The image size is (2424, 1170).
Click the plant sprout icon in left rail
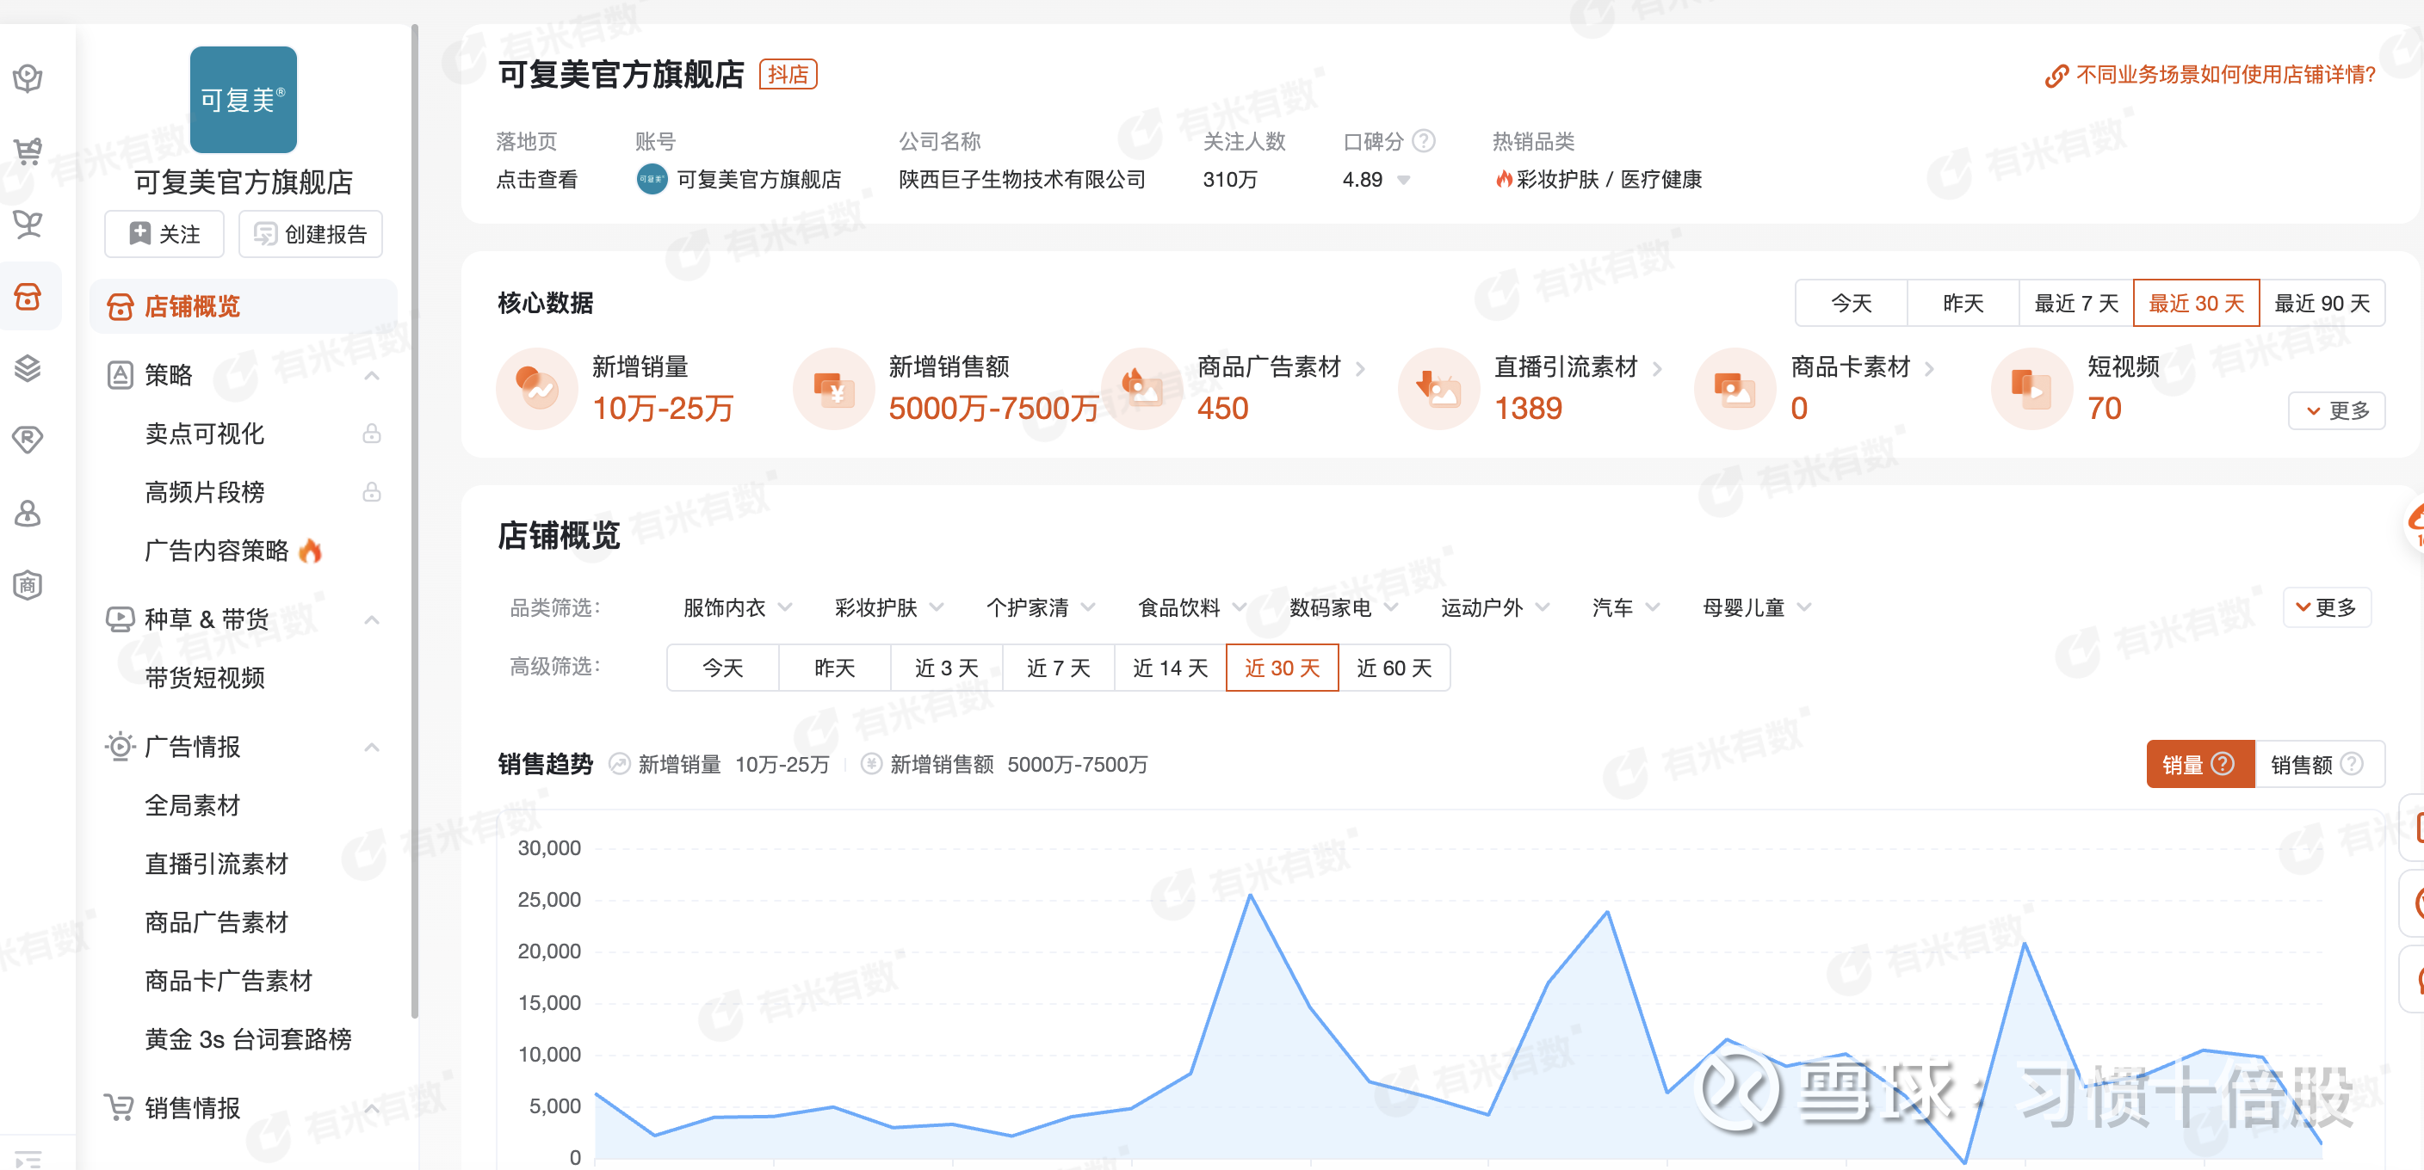(x=28, y=224)
